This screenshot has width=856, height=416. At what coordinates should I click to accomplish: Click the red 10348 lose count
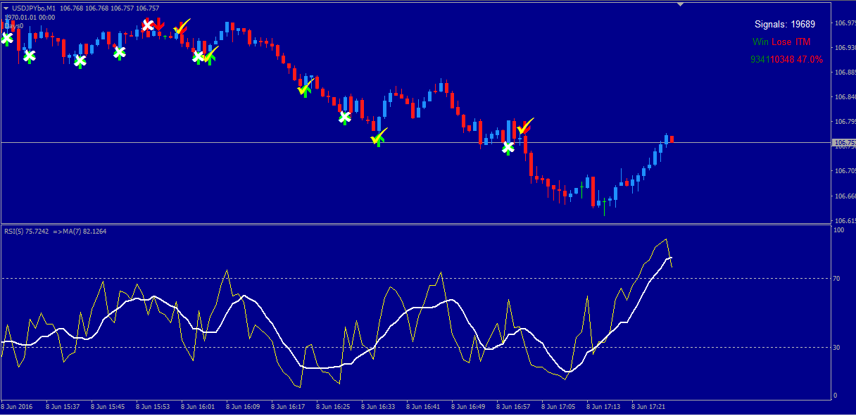click(x=782, y=60)
